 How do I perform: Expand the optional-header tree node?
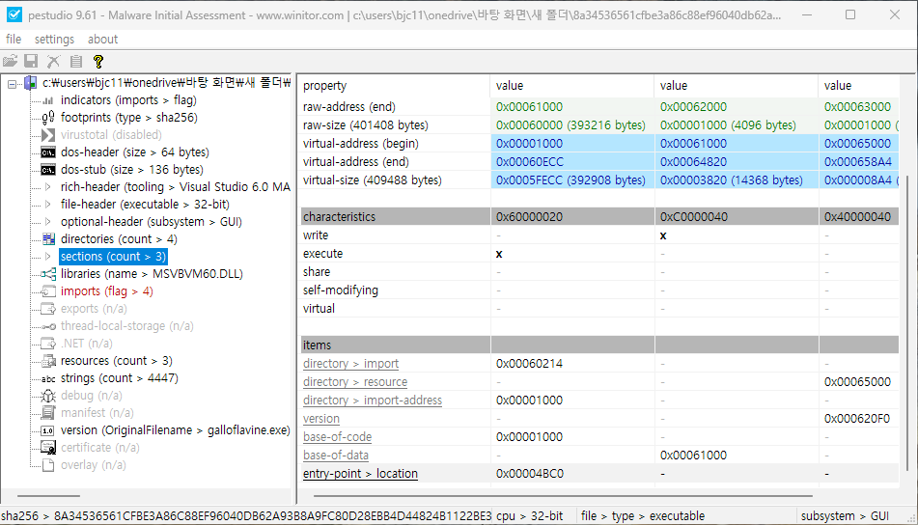tap(48, 222)
